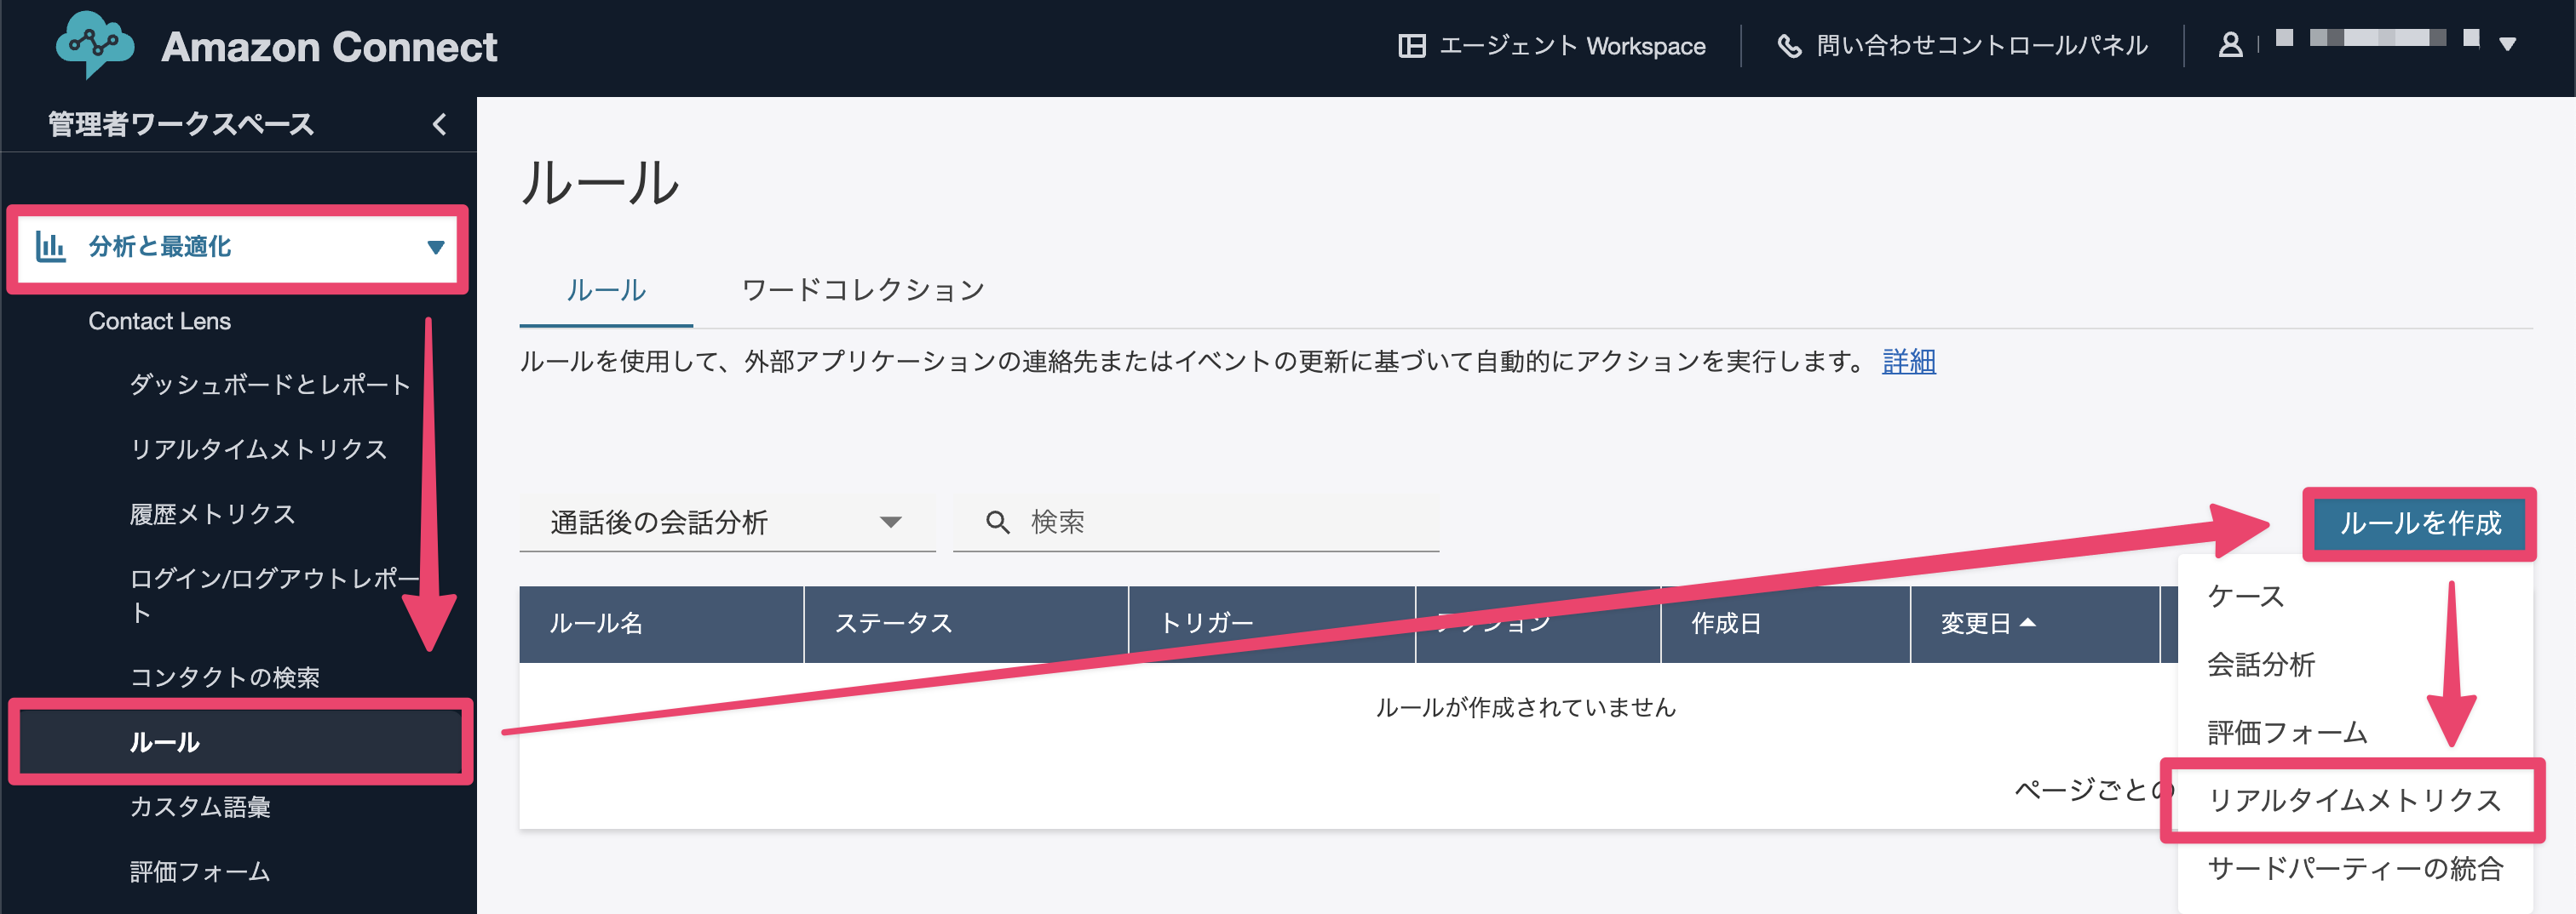Open ダッシュボードとレポート
Image resolution: width=2576 pixels, height=914 pixels.
[x=270, y=386]
